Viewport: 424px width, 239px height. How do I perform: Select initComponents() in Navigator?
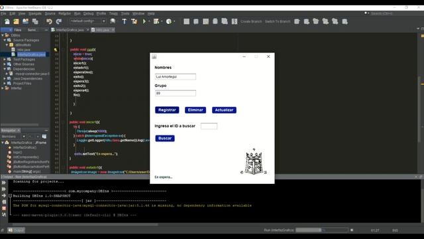(x=26, y=157)
